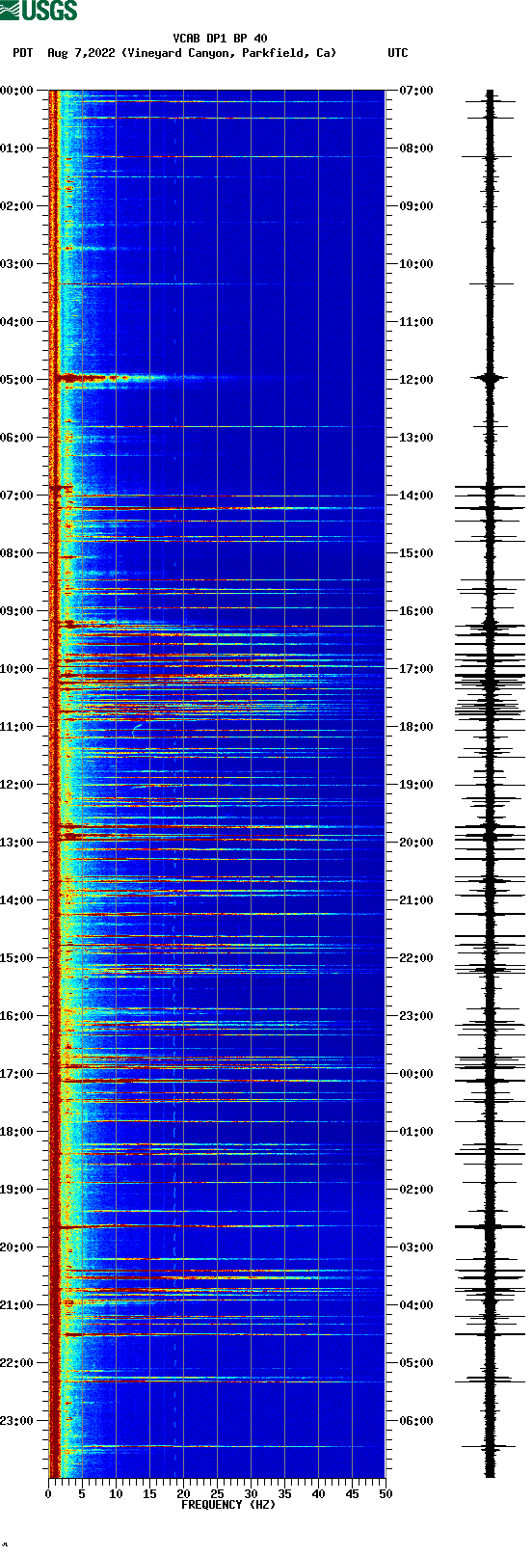
Task: Click the '15:00' PDT time label
Action: (16, 958)
